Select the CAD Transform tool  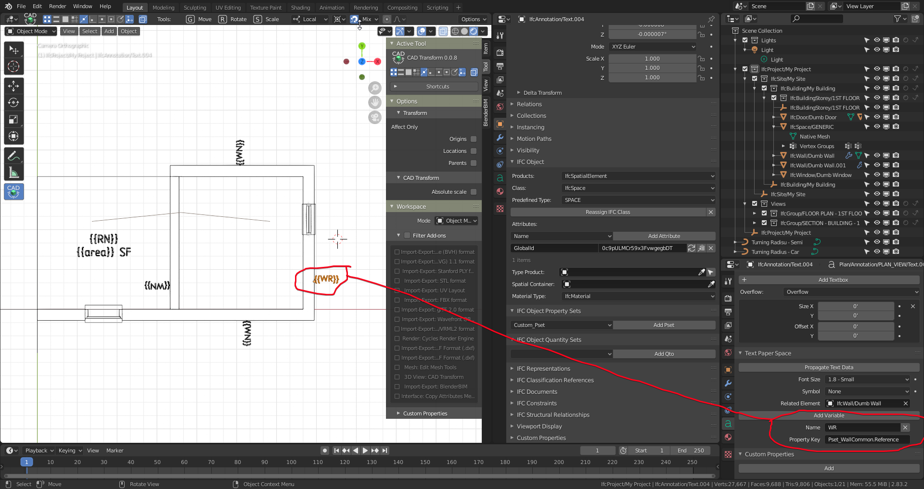(x=14, y=191)
